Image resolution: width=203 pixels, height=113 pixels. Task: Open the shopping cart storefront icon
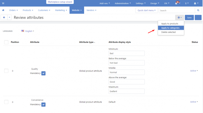click(x=3, y=3)
